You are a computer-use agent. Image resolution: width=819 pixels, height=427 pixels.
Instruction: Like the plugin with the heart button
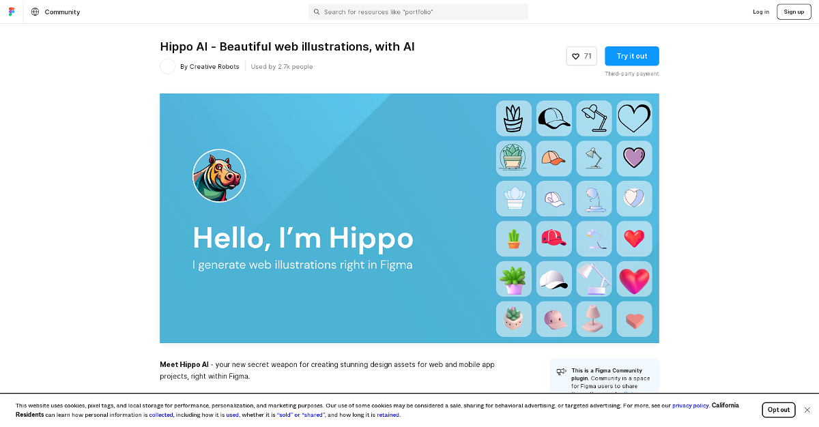pos(581,56)
